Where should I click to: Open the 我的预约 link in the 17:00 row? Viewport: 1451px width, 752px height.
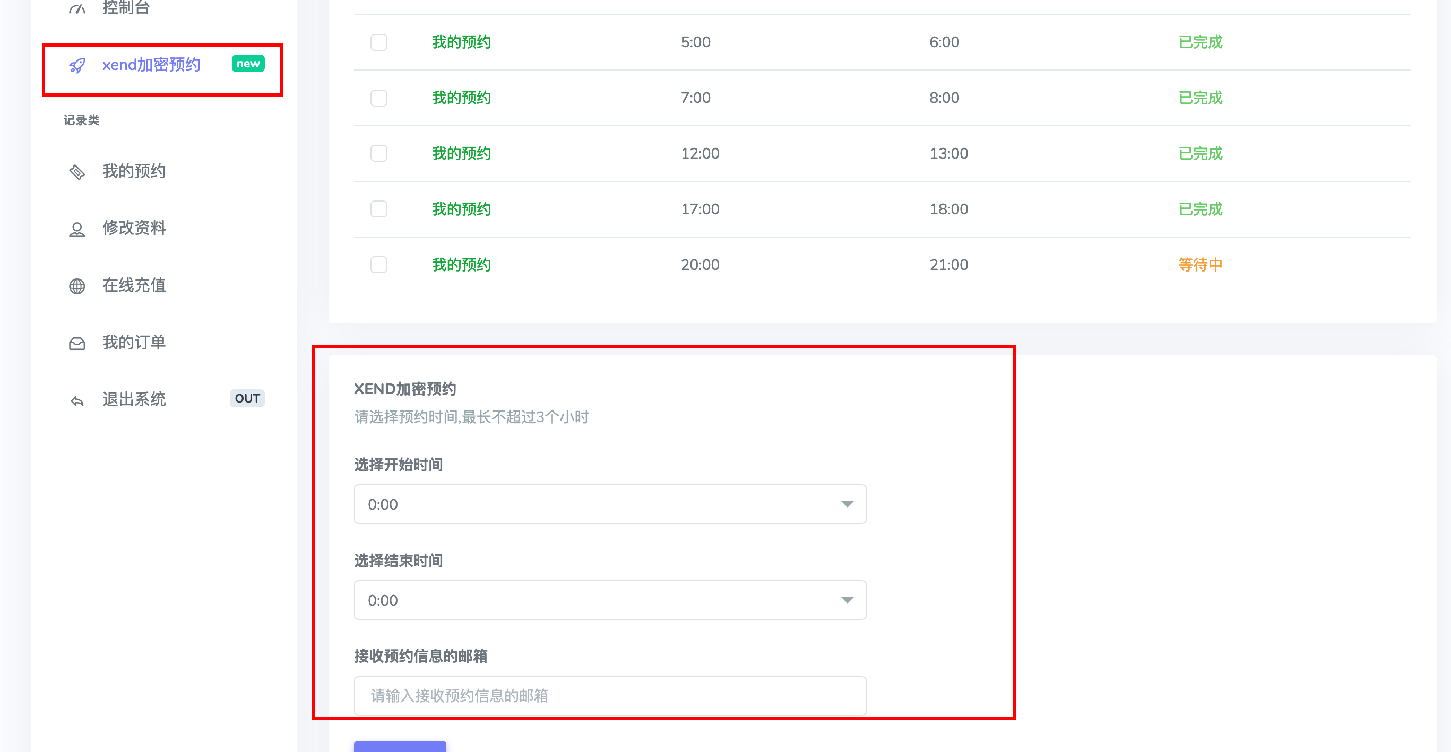[x=461, y=209]
